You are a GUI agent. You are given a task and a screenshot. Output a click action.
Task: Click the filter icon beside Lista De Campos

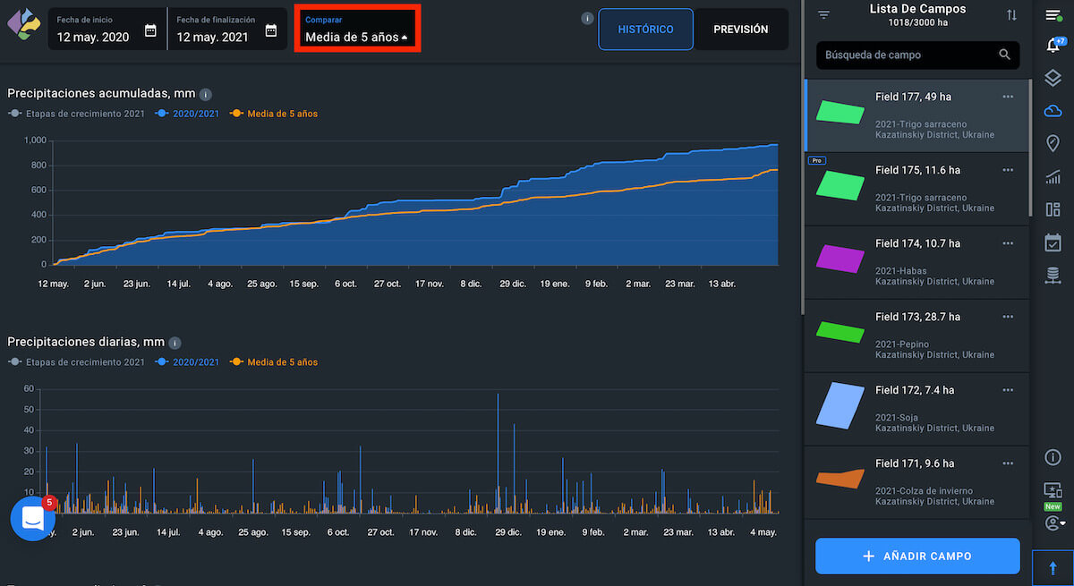coord(824,15)
